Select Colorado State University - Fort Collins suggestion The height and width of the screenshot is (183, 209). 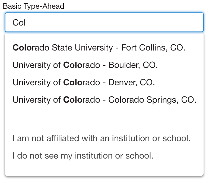[x=99, y=48]
